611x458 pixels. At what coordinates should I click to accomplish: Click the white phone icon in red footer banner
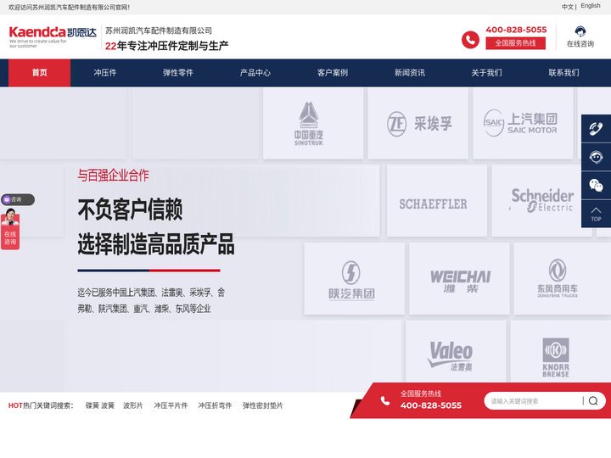(x=385, y=400)
